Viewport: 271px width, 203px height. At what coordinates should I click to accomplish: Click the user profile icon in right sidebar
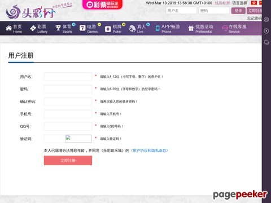click(266, 20)
